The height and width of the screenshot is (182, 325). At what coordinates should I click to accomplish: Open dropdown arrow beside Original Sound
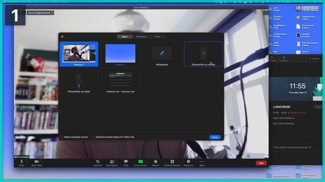[x=53, y=13]
